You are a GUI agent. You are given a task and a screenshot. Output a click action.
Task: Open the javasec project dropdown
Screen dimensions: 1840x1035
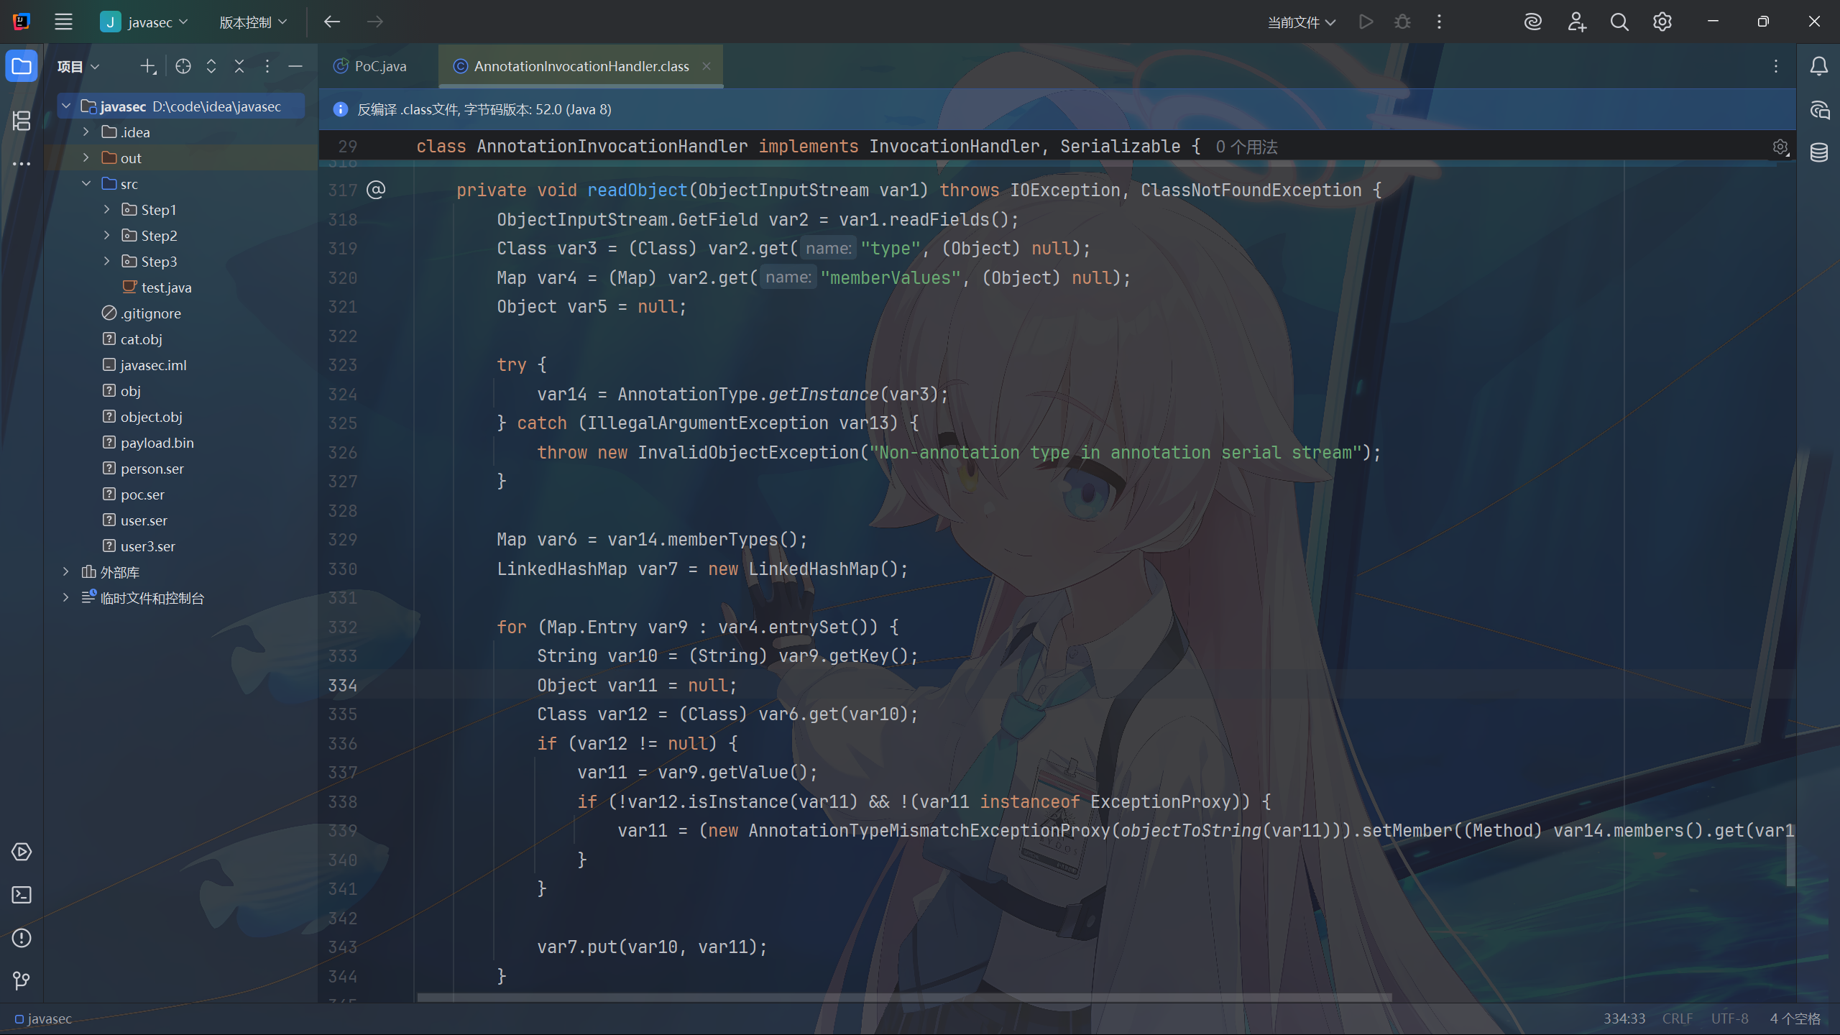pyautogui.click(x=144, y=22)
